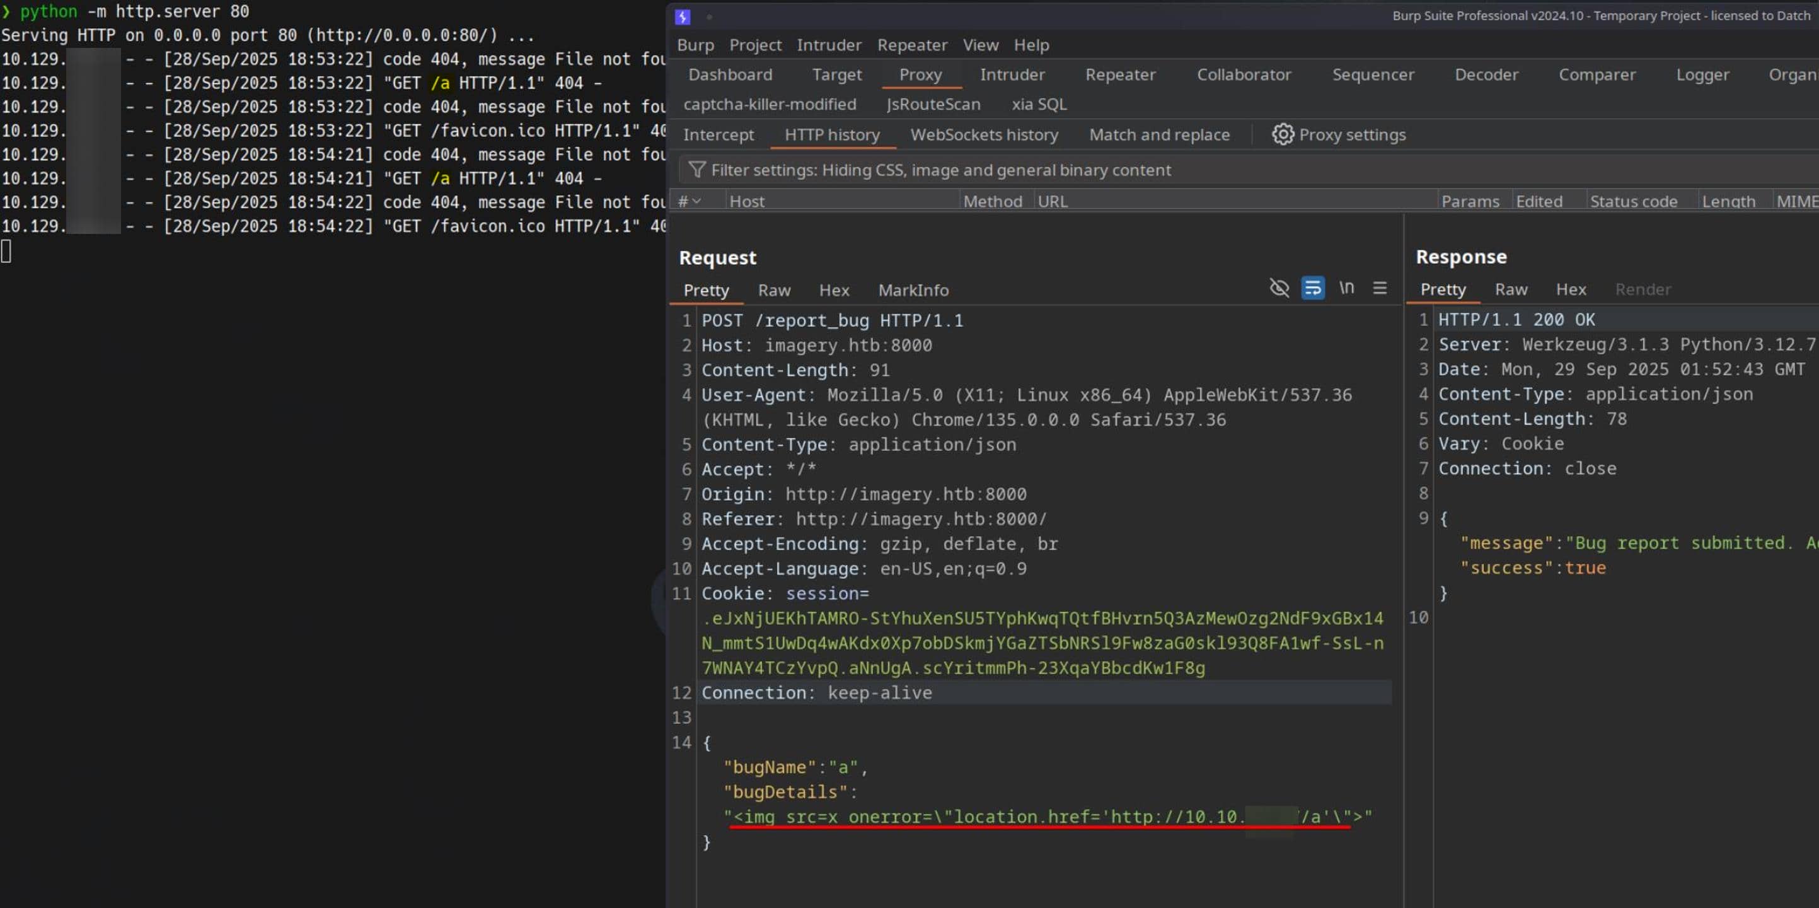Open the Intruder menu in menu bar

(829, 45)
